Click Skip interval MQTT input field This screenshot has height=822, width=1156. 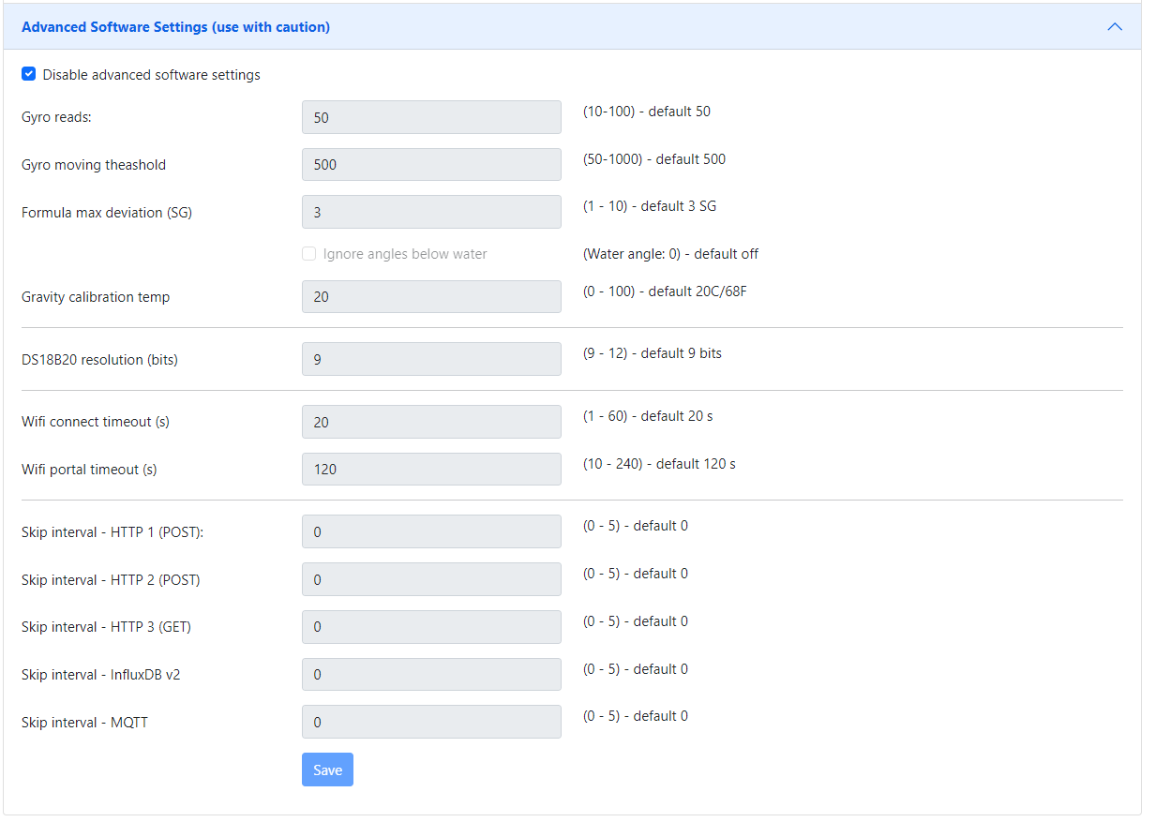point(431,722)
